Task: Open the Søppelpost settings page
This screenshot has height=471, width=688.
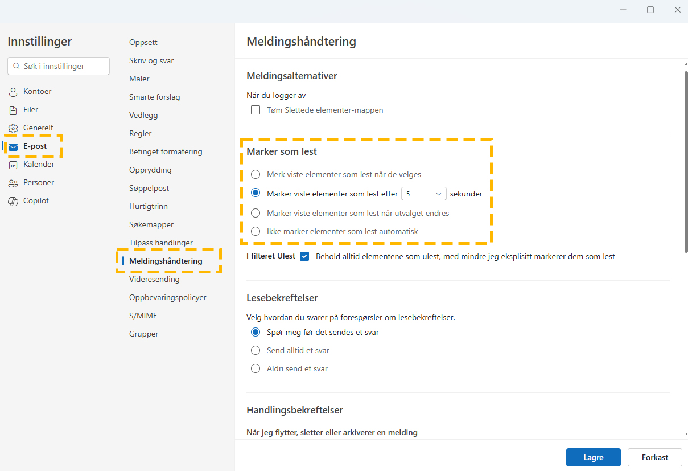Action: click(149, 188)
